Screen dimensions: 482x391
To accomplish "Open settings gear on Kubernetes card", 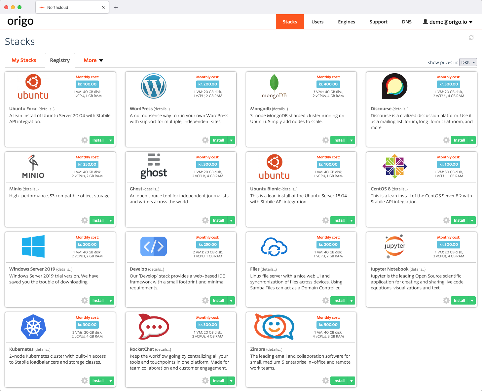I will [x=85, y=381].
